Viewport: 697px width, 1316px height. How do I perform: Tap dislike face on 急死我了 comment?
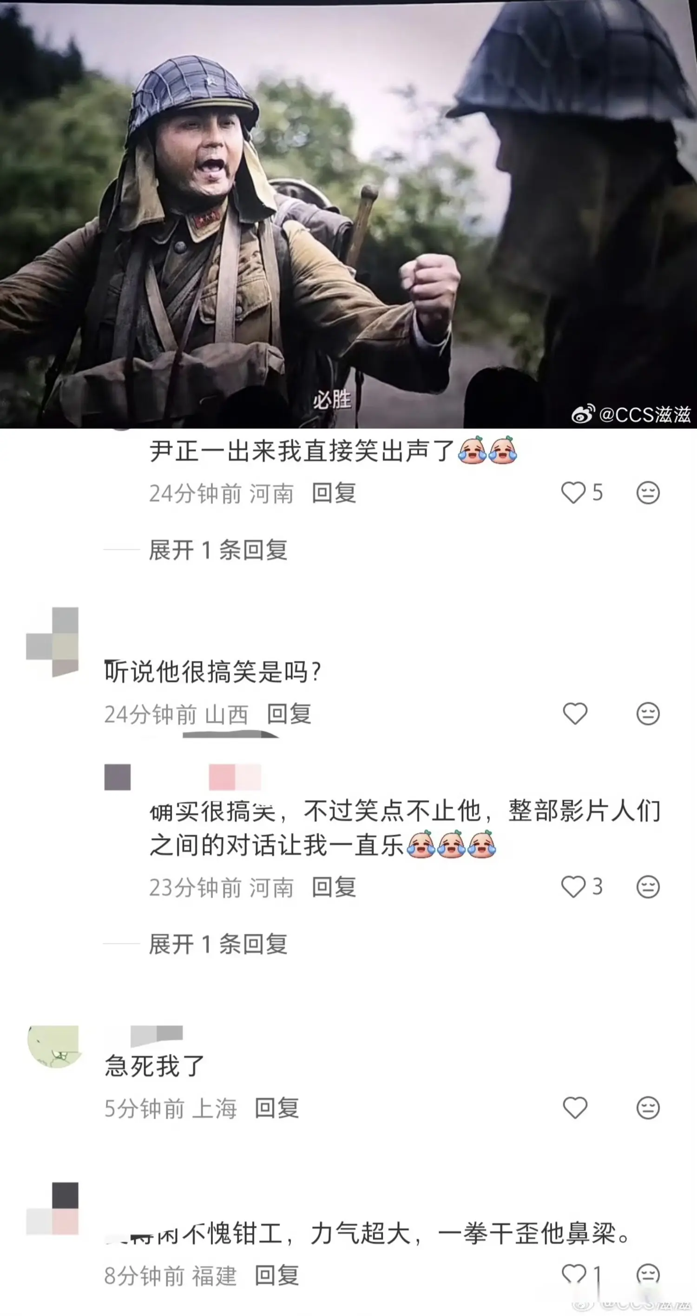tap(648, 1108)
